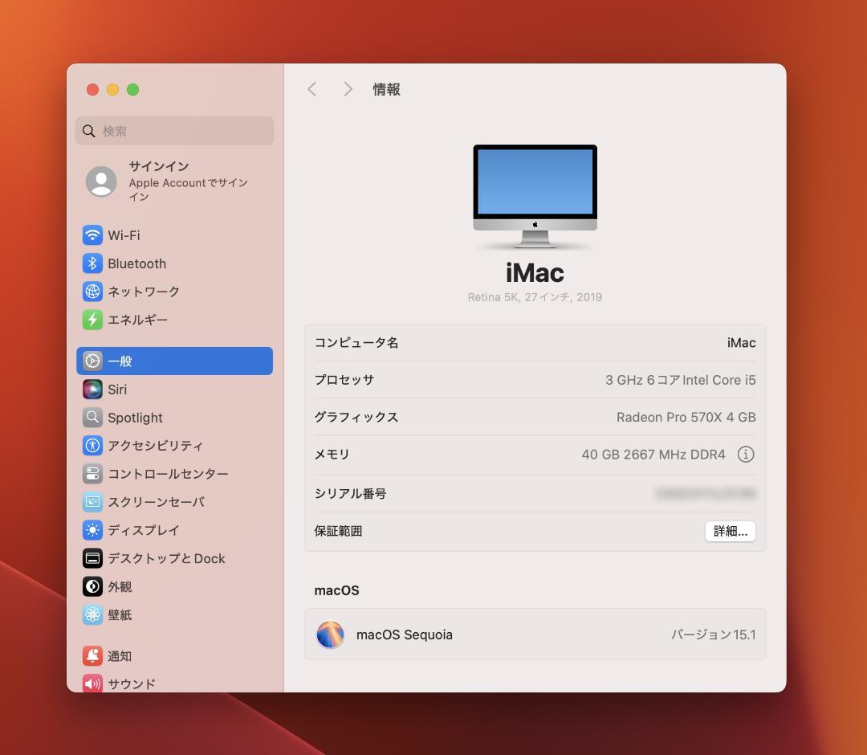Click the 通知 bell icon
The image size is (867, 755).
[x=92, y=655]
